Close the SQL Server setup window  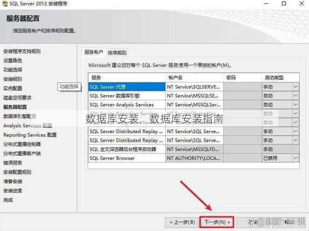click(302, 4)
